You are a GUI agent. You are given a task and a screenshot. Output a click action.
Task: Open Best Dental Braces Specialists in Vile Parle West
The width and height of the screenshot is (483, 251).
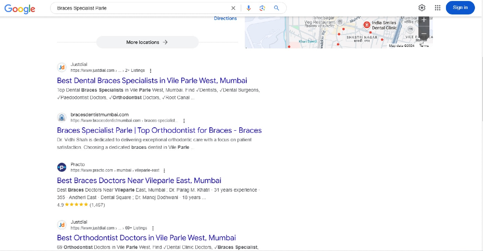tap(152, 80)
